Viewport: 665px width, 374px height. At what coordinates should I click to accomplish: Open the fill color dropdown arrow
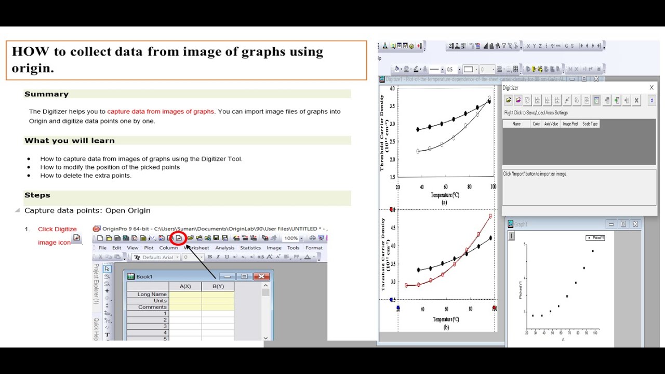pos(401,69)
